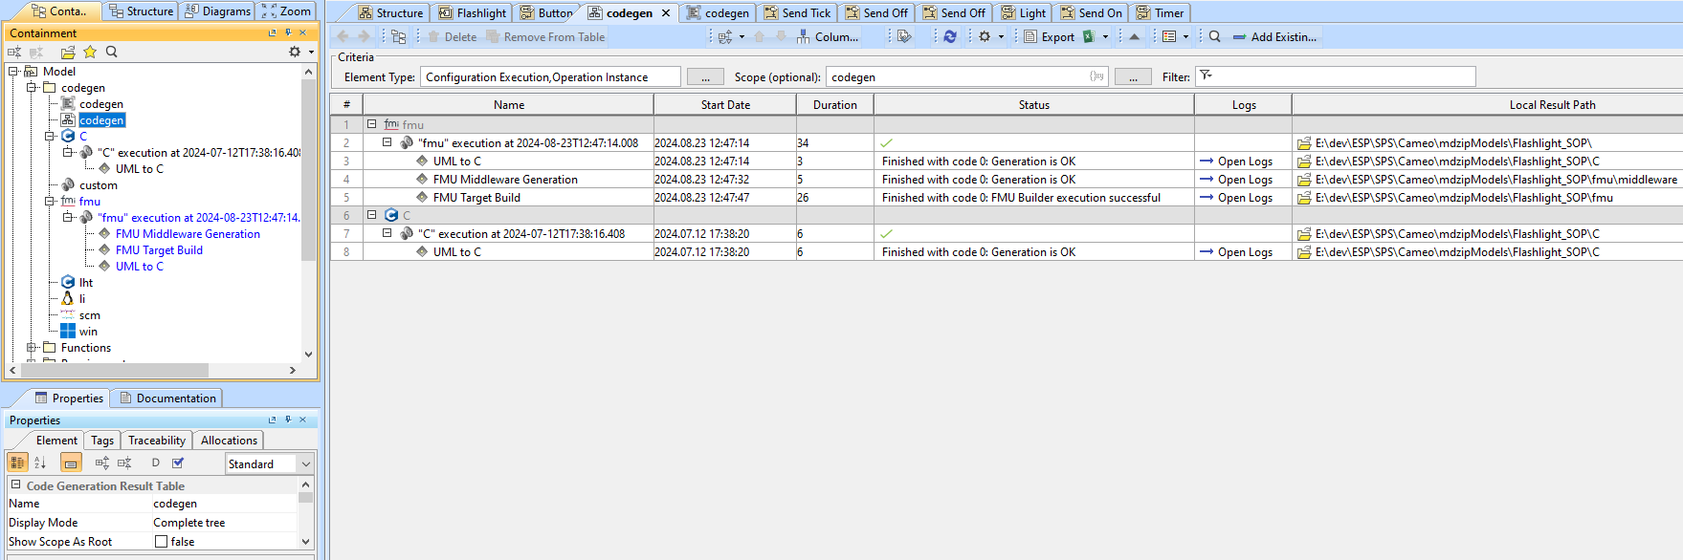Open Logs for FMU Target Build row
This screenshot has width=1683, height=560.
[1236, 198]
